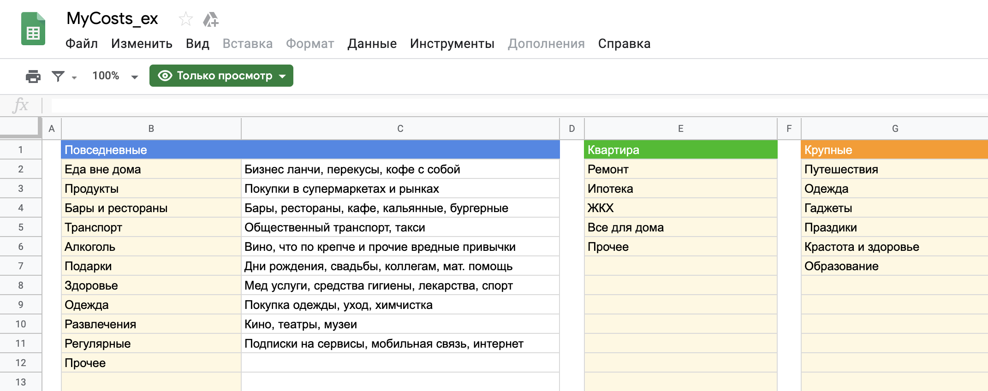Select column A header
Screen dimensions: 988x391
pos(52,129)
